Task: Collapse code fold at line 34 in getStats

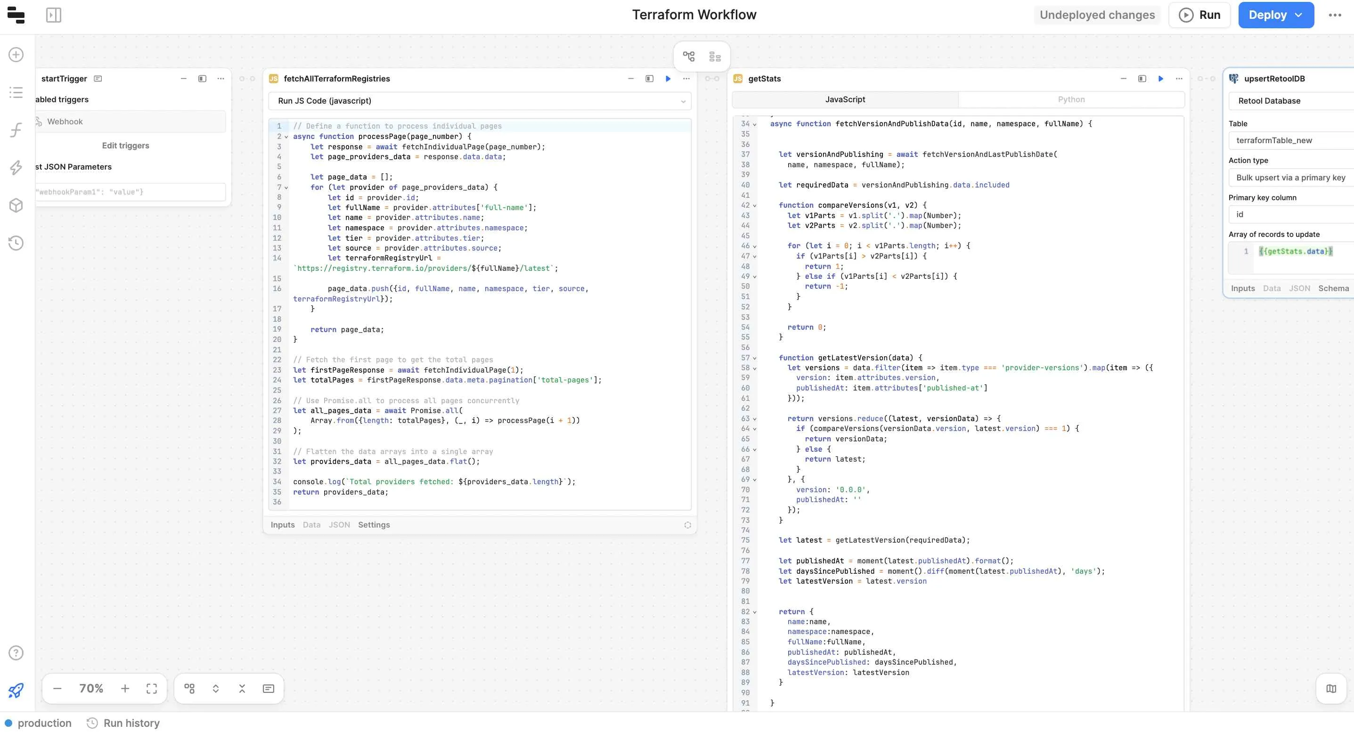Action: (x=755, y=124)
